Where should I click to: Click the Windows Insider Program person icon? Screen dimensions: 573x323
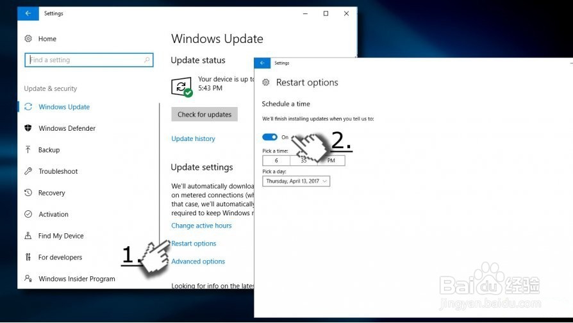[x=28, y=278]
